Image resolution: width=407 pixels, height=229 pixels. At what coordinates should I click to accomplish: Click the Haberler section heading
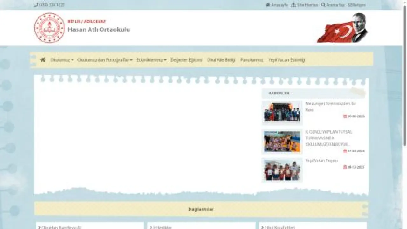point(279,93)
